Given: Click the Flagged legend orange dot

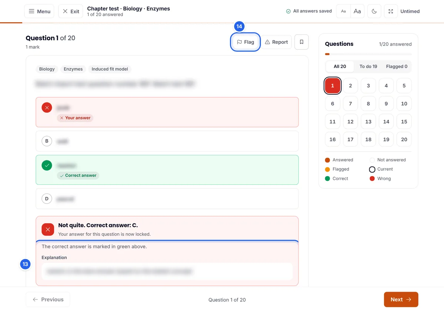Looking at the screenshot, I should [x=327, y=169].
